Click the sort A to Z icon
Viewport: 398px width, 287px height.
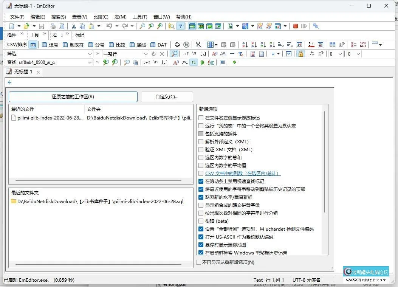(x=245, y=45)
